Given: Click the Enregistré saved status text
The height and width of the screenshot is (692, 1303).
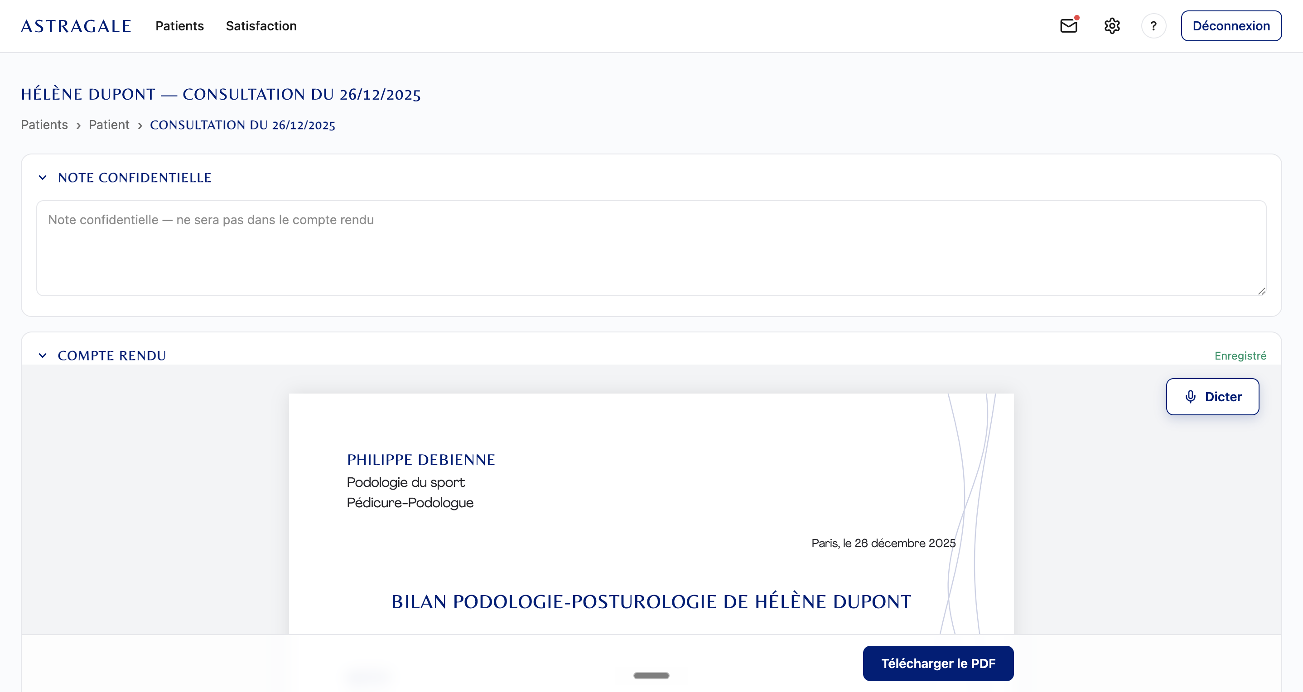Looking at the screenshot, I should pyautogui.click(x=1240, y=356).
